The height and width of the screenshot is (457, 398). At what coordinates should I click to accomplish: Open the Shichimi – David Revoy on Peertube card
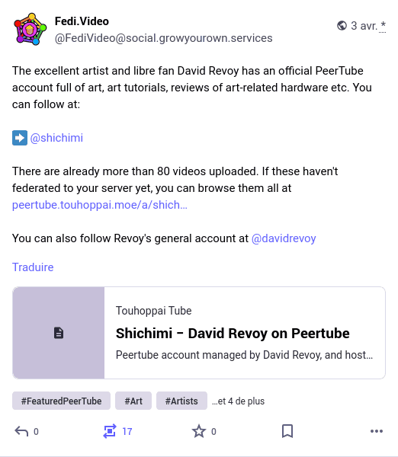[x=199, y=333]
